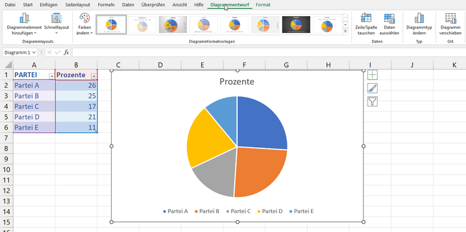Open Diagrammelement hinzufügen menu
The height and width of the screenshot is (232, 466).
[24, 25]
